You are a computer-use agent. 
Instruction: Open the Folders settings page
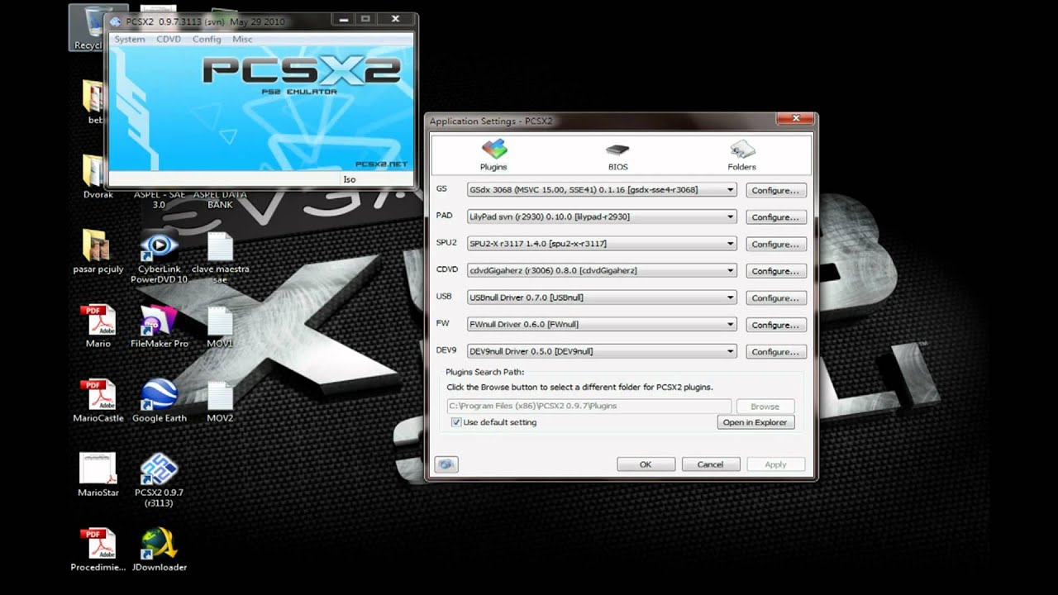(741, 155)
